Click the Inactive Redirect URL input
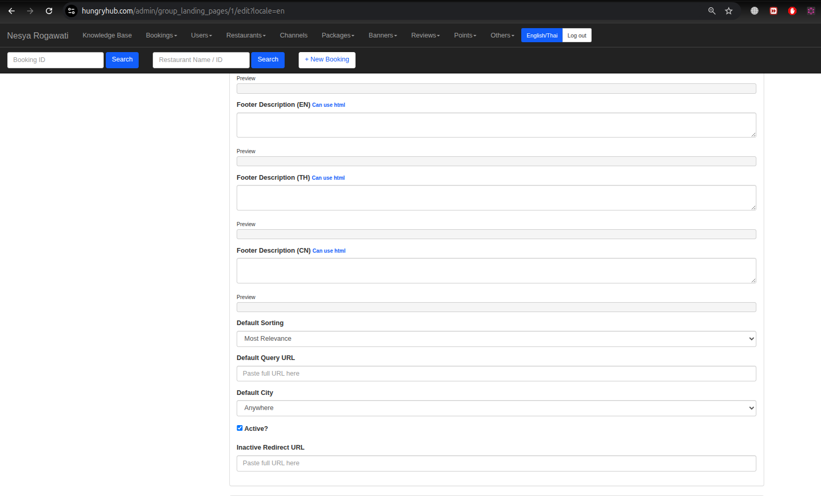 [496, 463]
